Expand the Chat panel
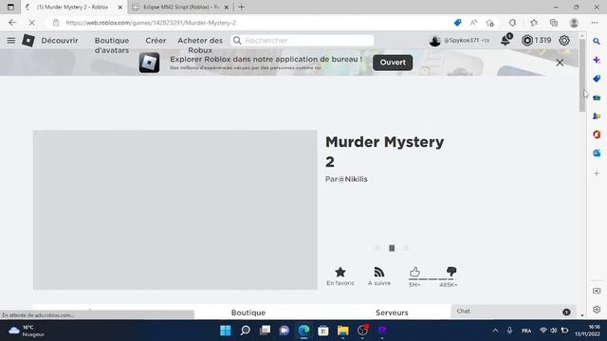Screen dimensions: 607x341 513,312
